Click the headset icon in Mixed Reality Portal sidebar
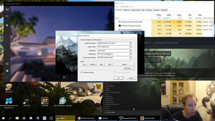This screenshot has width=215, height=121. (x=7, y=16)
